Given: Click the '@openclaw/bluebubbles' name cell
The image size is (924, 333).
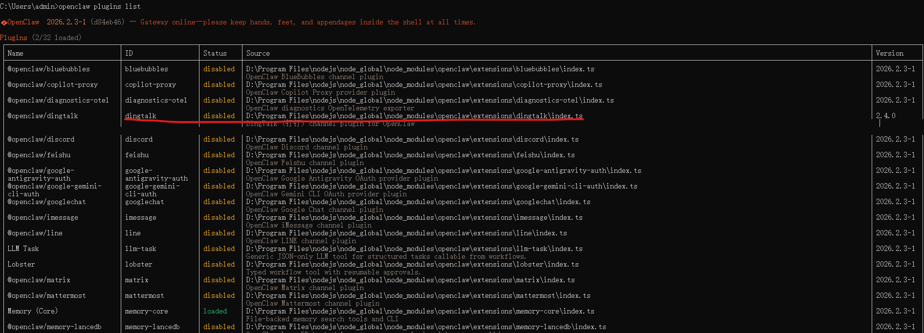Looking at the screenshot, I should (x=49, y=69).
